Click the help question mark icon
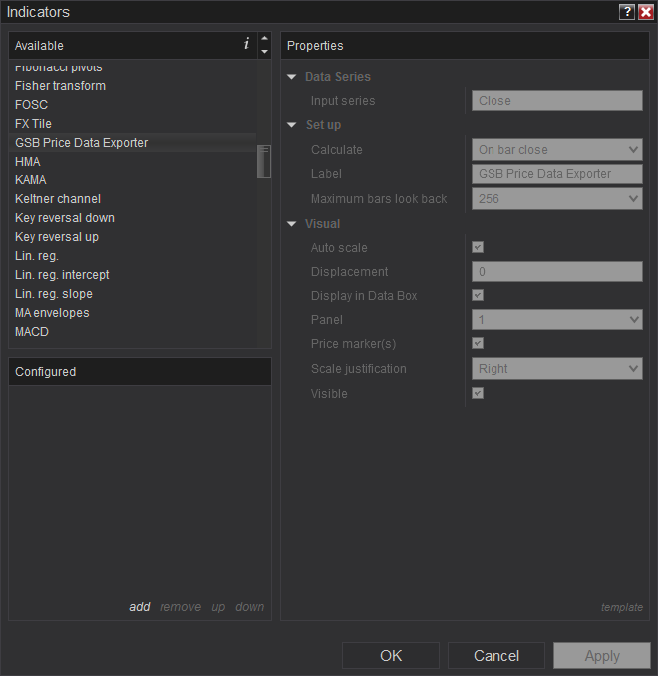Image resolution: width=658 pixels, height=676 pixels. click(627, 12)
